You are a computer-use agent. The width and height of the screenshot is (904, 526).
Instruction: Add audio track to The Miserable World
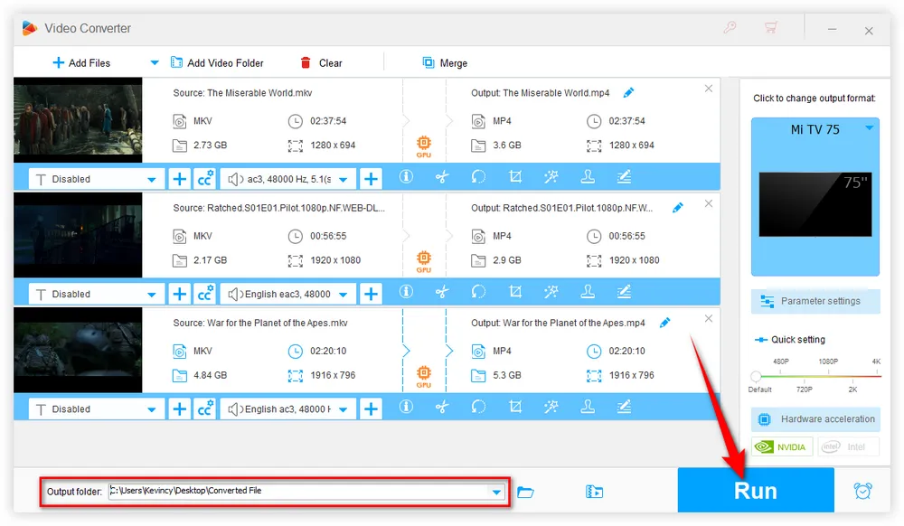coord(371,179)
